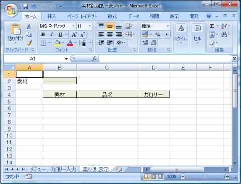This screenshot has height=184, width=241.
Task: Click the AutoSum sigma icon
Action: [212, 26]
